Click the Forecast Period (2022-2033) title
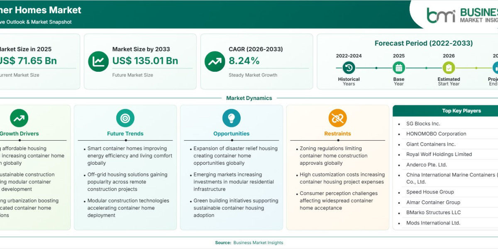 pyautogui.click(x=424, y=43)
